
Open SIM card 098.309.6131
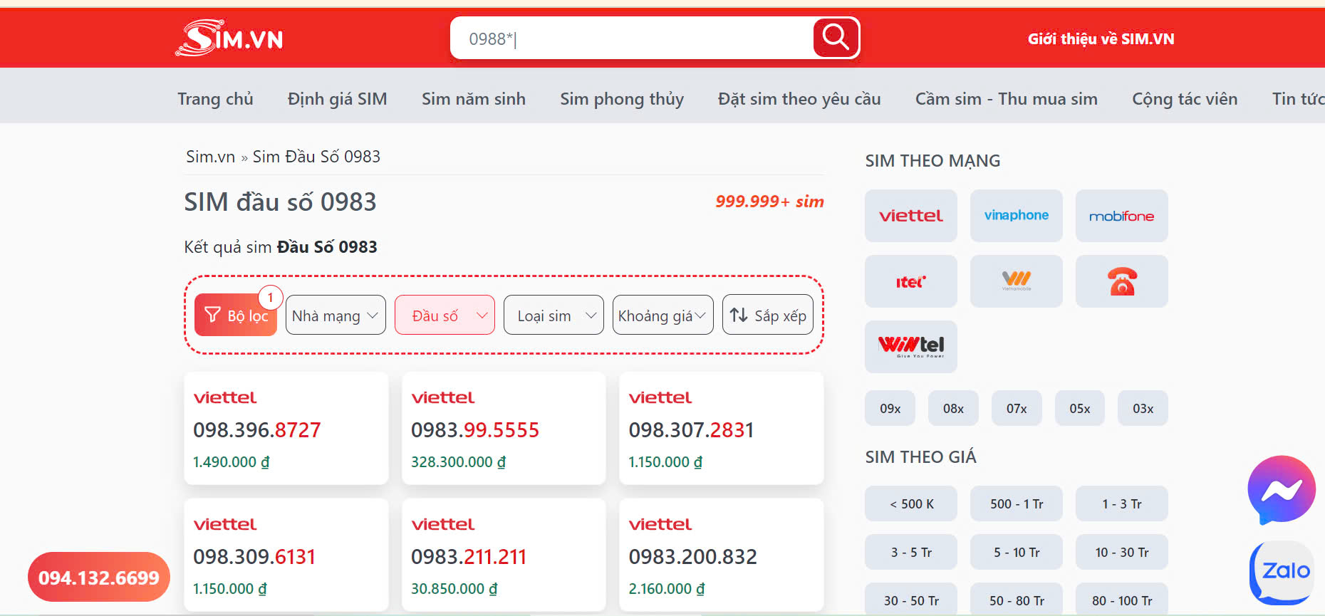coord(286,555)
